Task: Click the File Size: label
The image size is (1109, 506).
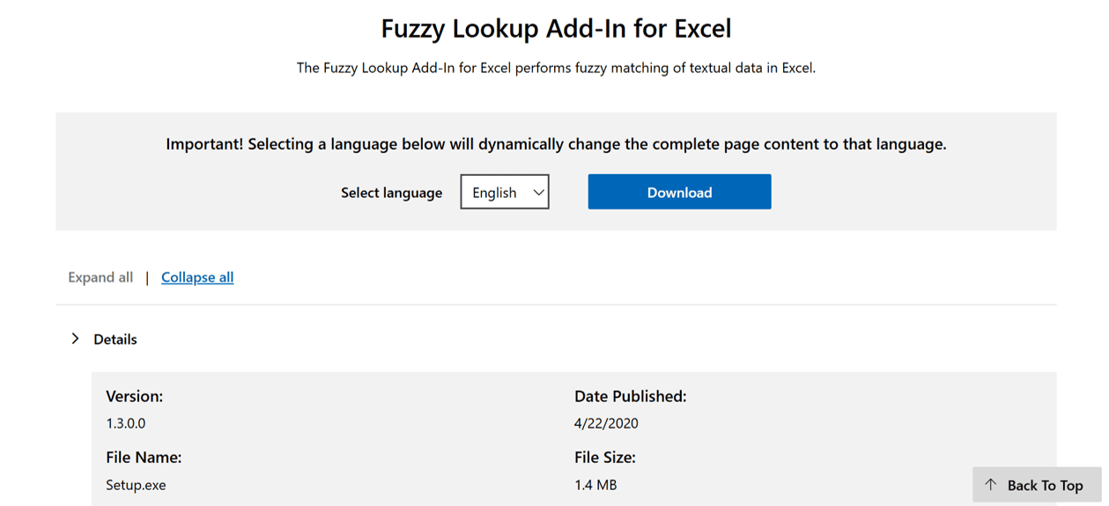Action: point(605,458)
